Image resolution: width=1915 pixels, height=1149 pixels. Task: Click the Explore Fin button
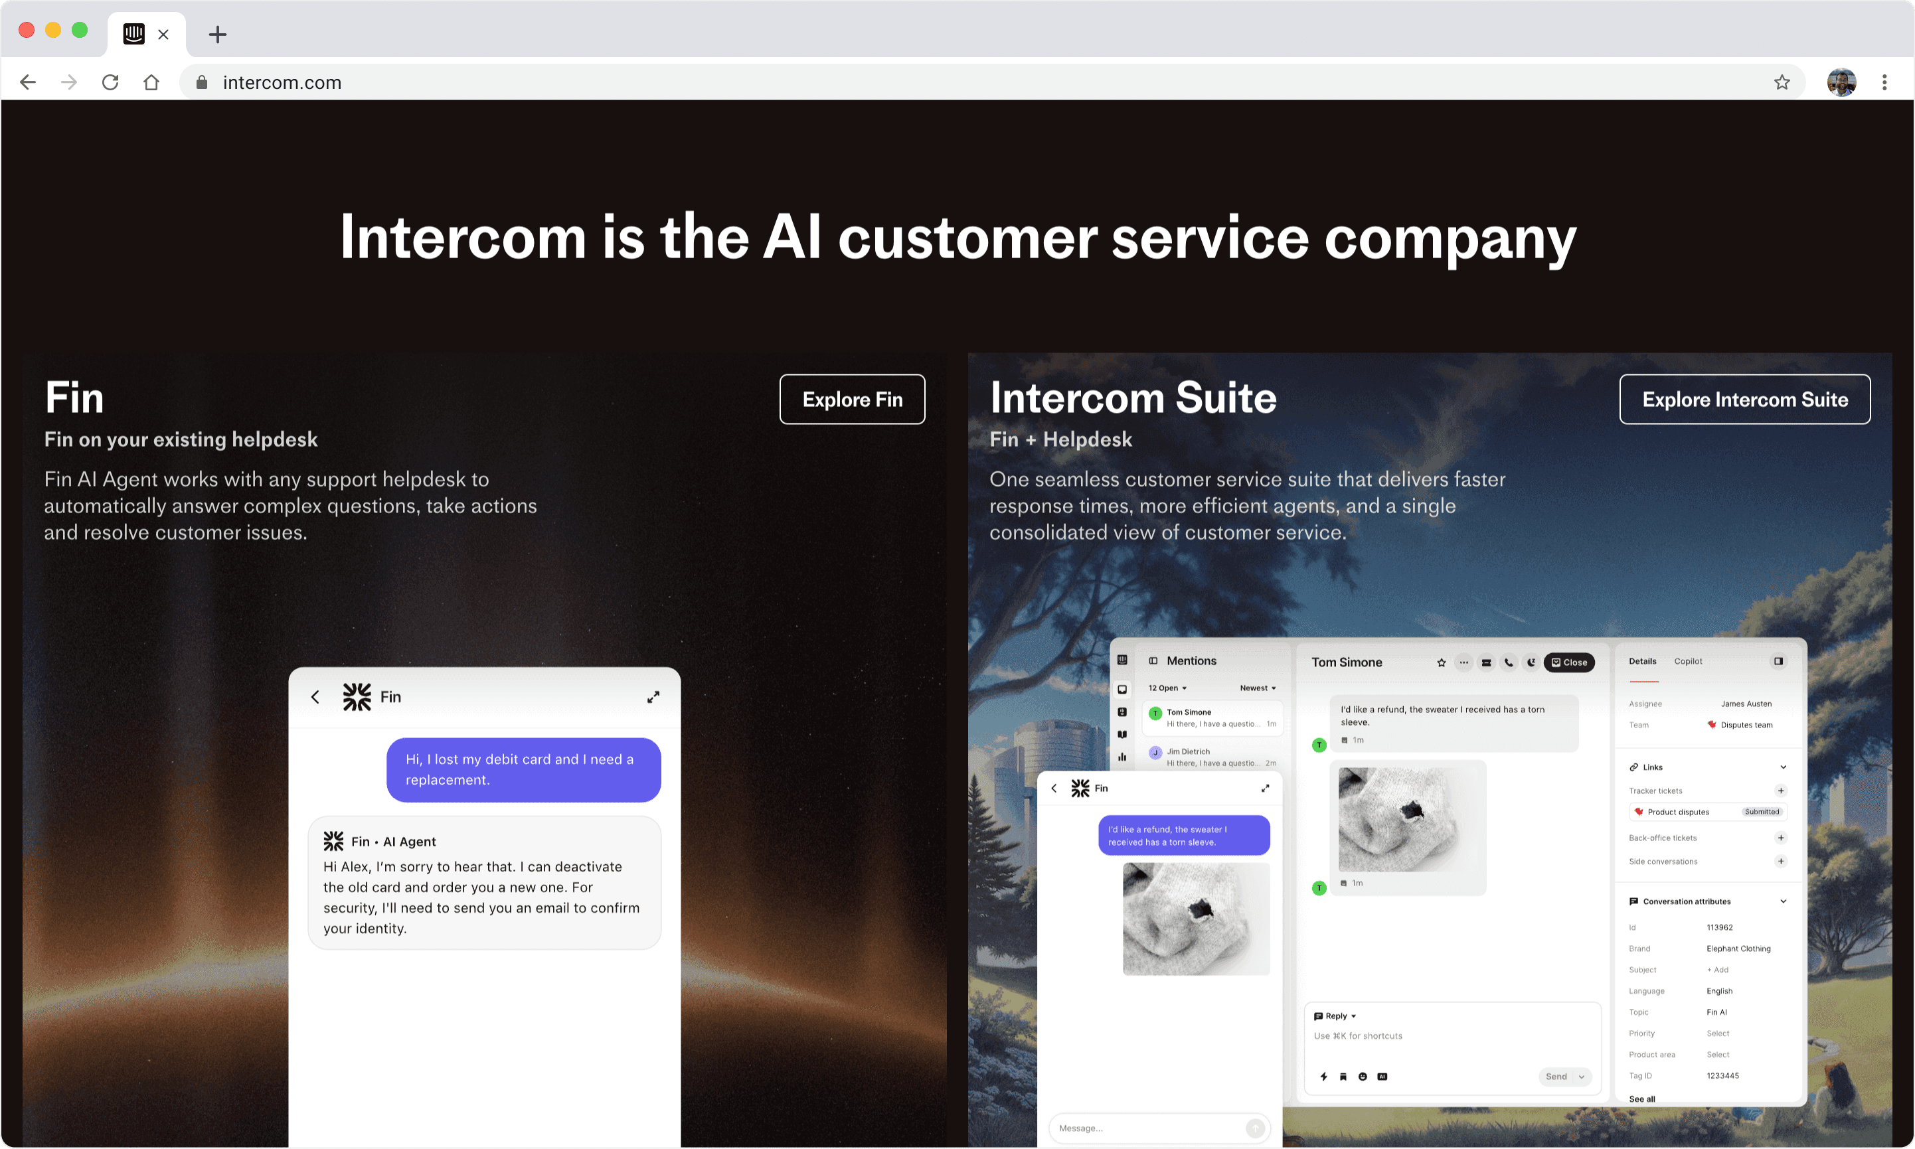(852, 400)
